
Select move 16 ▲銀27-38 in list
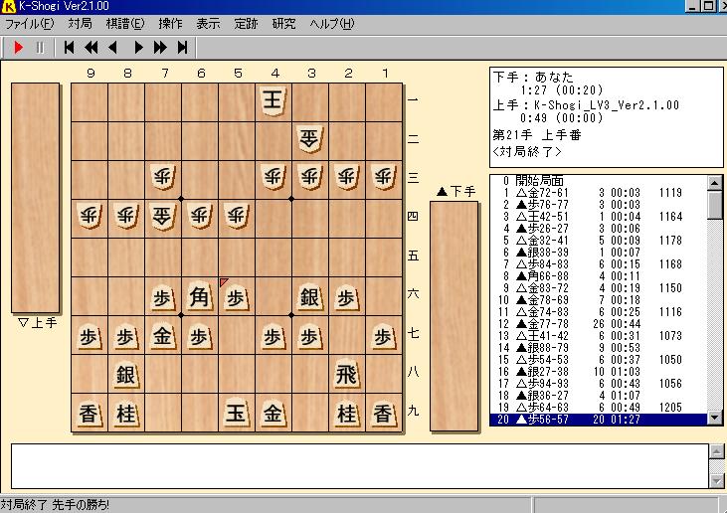coord(599,372)
